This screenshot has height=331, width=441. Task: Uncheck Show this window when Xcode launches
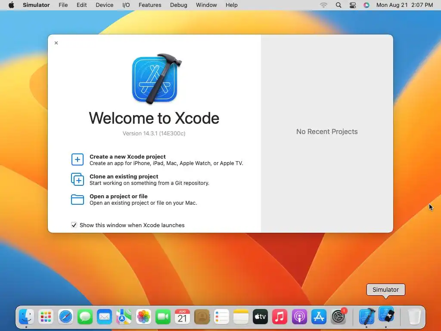coord(74,225)
